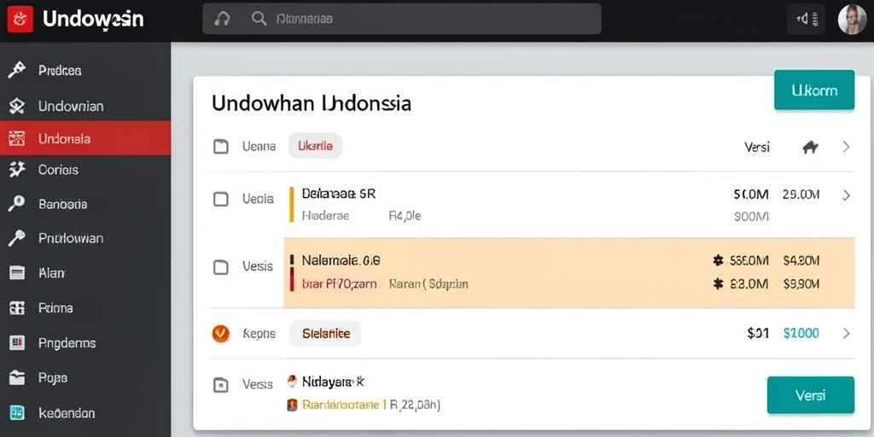
Task: Select the highlighted Undonala sidebar item
Action: tap(85, 139)
